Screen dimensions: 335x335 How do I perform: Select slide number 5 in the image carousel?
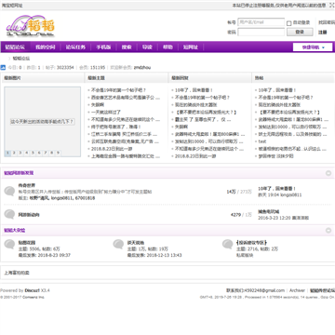[33, 153]
